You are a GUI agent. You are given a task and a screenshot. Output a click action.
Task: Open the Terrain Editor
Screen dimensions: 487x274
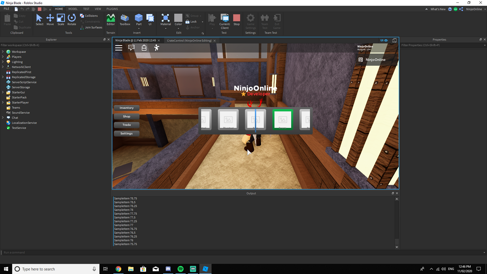111,20
